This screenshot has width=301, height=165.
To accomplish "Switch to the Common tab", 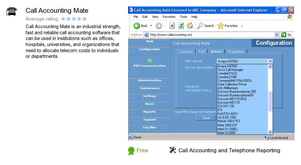I will [186, 51].
